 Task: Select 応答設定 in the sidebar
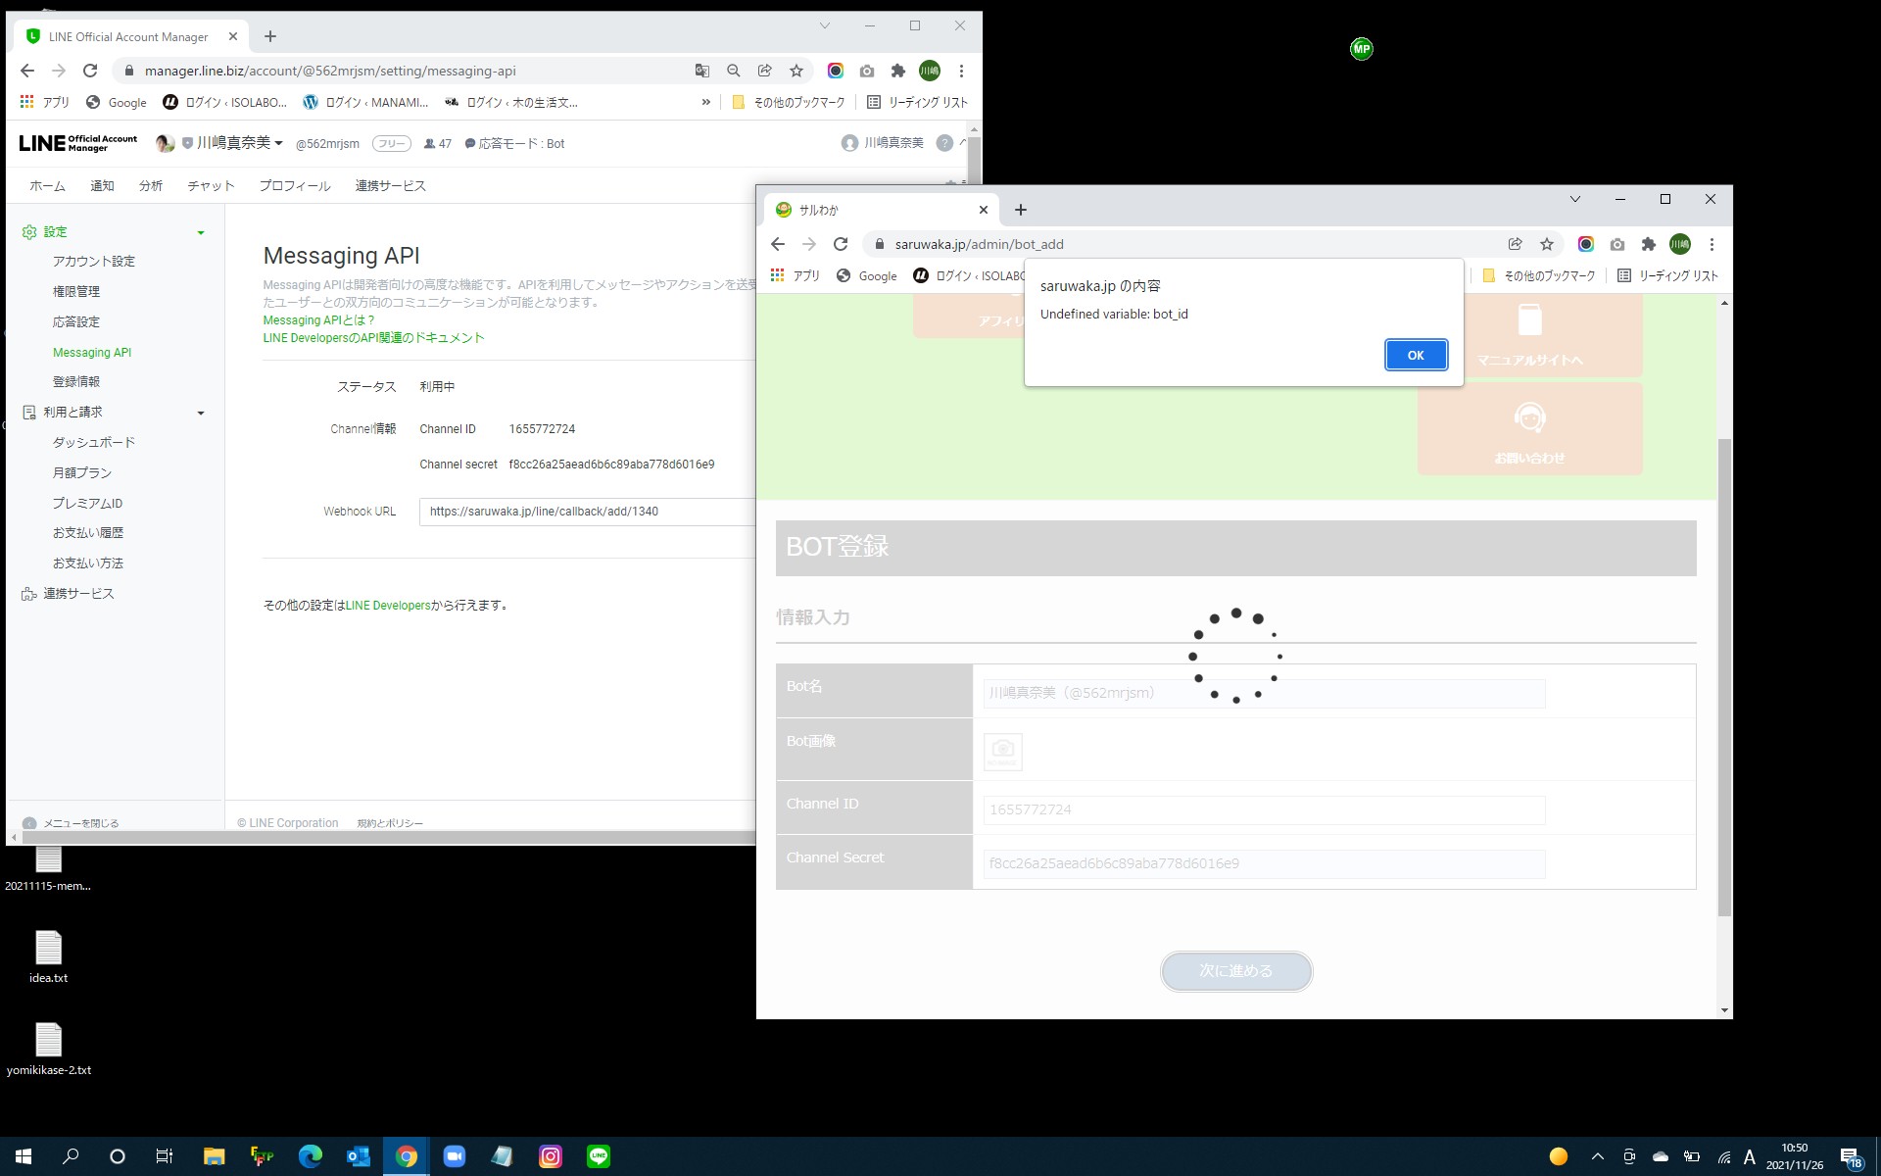pyautogui.click(x=76, y=321)
